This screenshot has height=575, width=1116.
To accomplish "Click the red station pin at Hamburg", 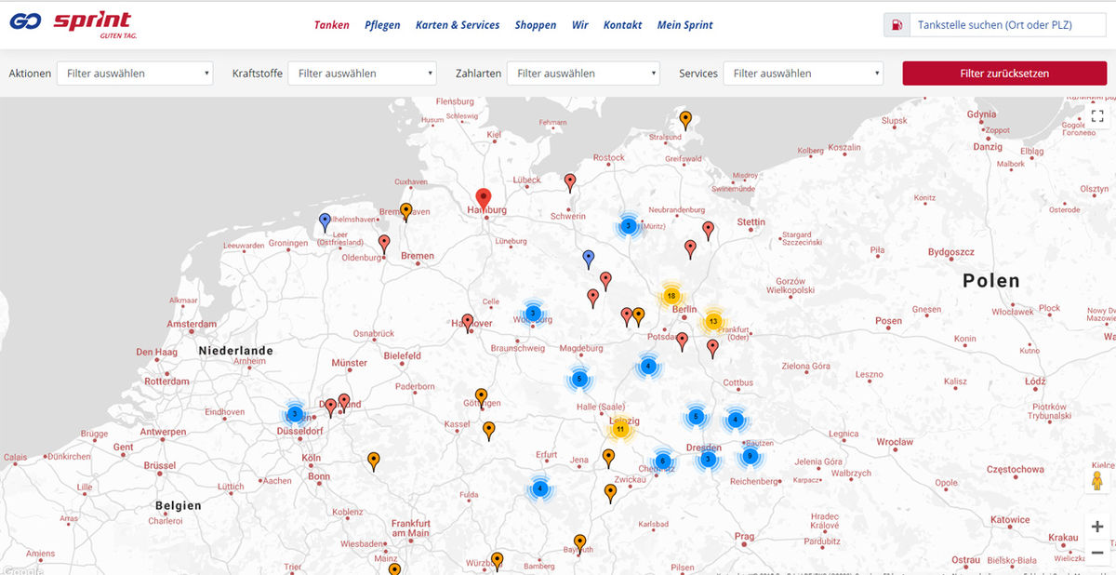I will coord(483,197).
